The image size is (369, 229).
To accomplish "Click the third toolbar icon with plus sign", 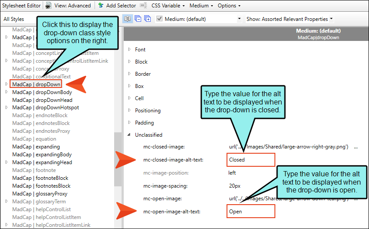I will coord(148,19).
